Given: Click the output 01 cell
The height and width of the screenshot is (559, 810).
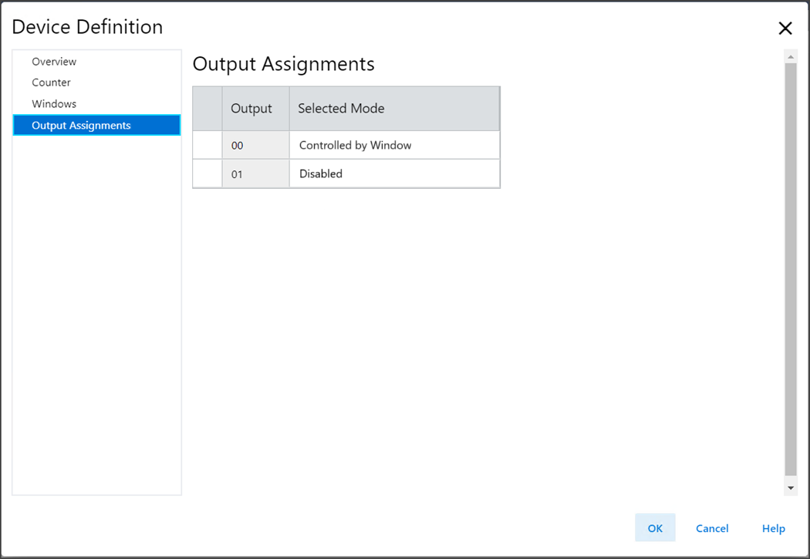Looking at the screenshot, I should 255,173.
